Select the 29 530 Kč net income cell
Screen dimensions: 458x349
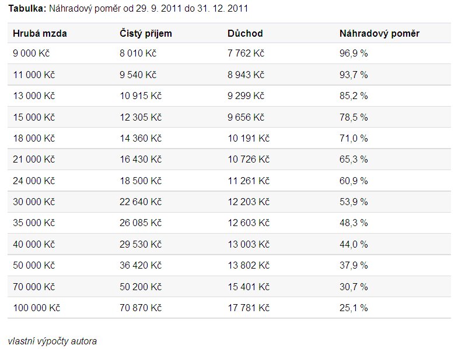(140, 244)
